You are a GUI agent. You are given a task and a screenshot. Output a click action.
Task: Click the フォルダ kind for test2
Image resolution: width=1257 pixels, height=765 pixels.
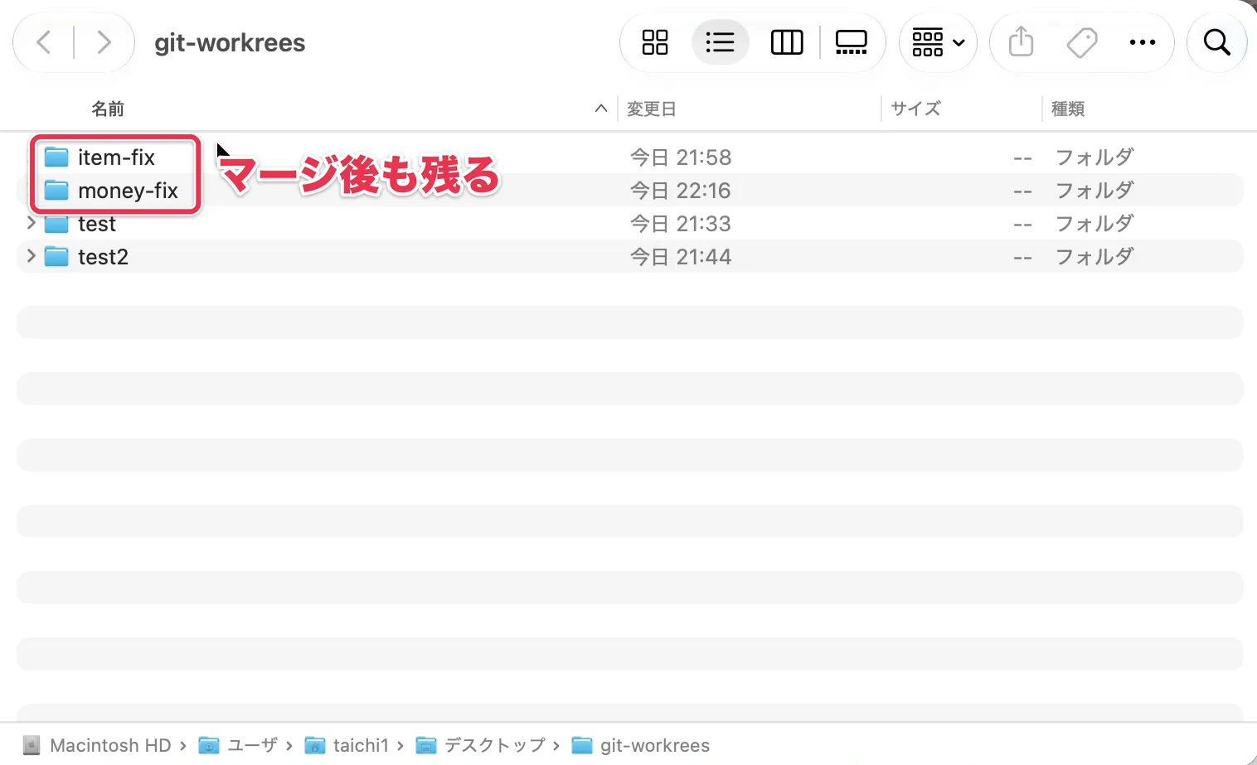pos(1094,256)
